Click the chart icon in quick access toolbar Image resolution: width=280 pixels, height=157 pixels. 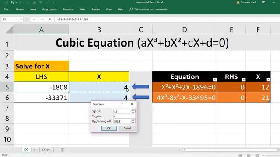pos(34,3)
